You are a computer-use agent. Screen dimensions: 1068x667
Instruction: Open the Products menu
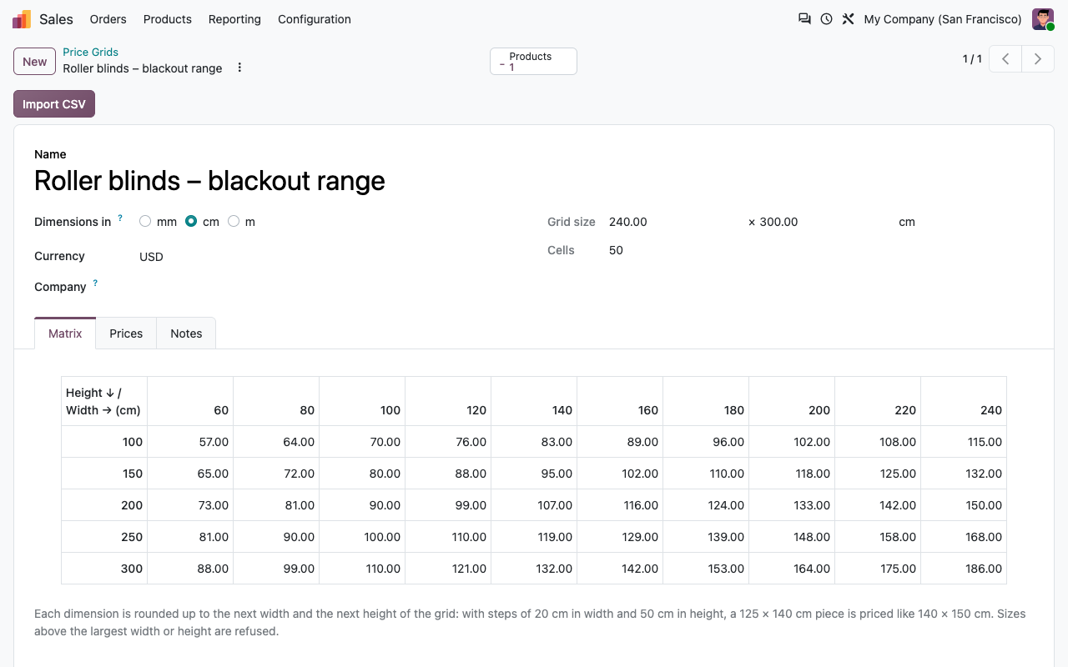(168, 19)
